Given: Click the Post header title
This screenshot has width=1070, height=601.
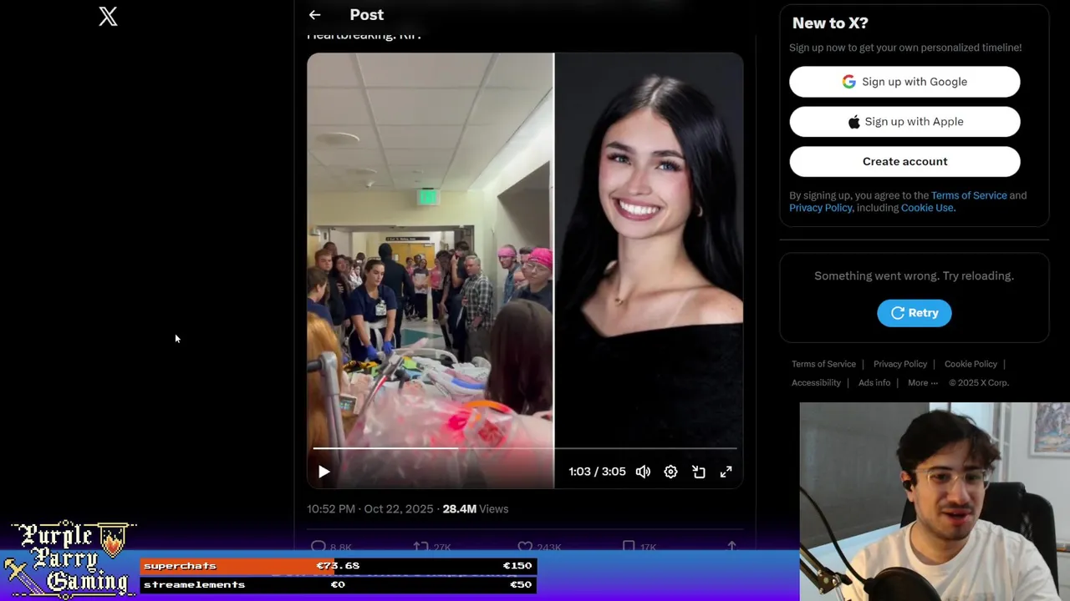Looking at the screenshot, I should (x=367, y=15).
